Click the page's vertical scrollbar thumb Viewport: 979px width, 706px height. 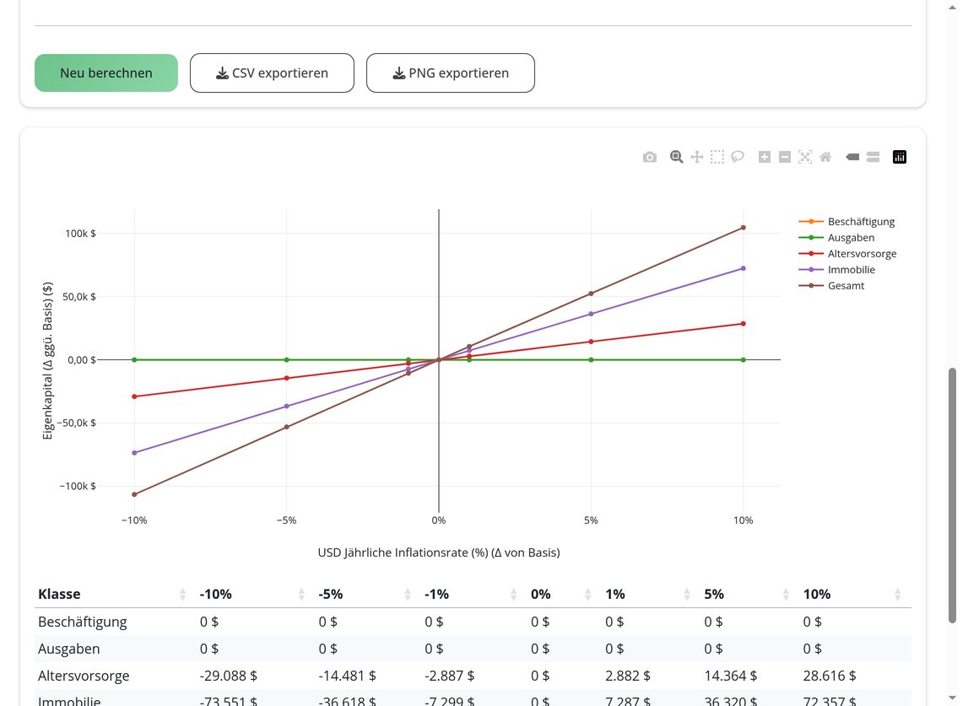pos(952,496)
